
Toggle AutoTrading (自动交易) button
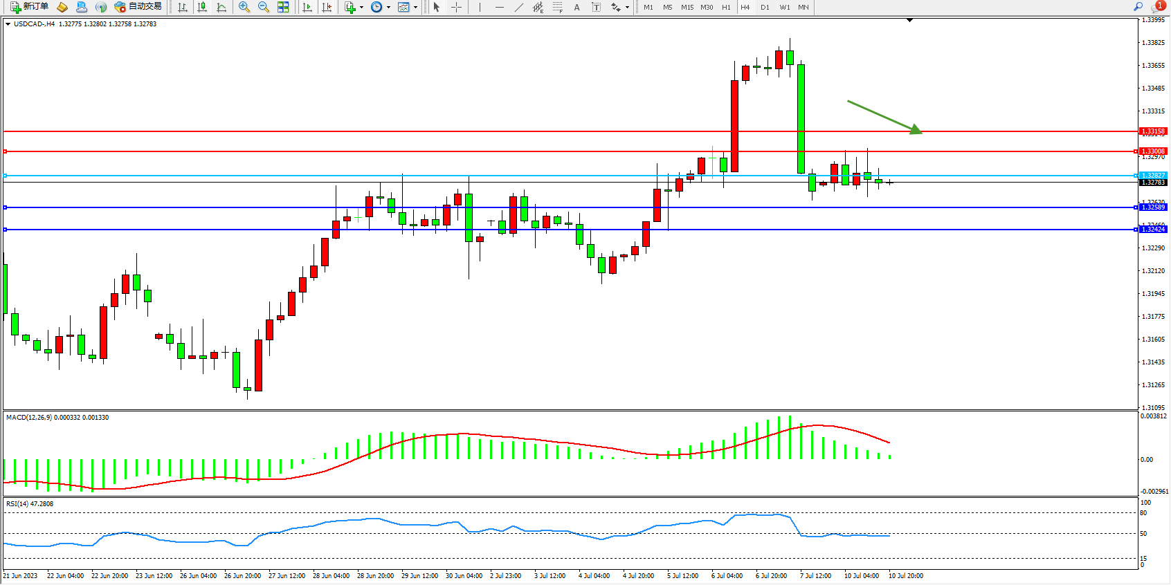click(138, 7)
